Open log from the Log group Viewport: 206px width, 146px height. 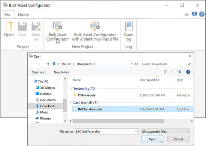(128, 31)
